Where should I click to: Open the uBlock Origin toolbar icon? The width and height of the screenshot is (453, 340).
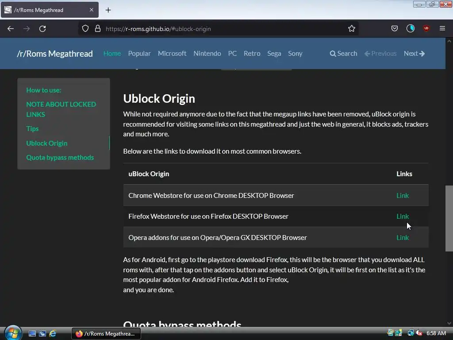tap(426, 28)
